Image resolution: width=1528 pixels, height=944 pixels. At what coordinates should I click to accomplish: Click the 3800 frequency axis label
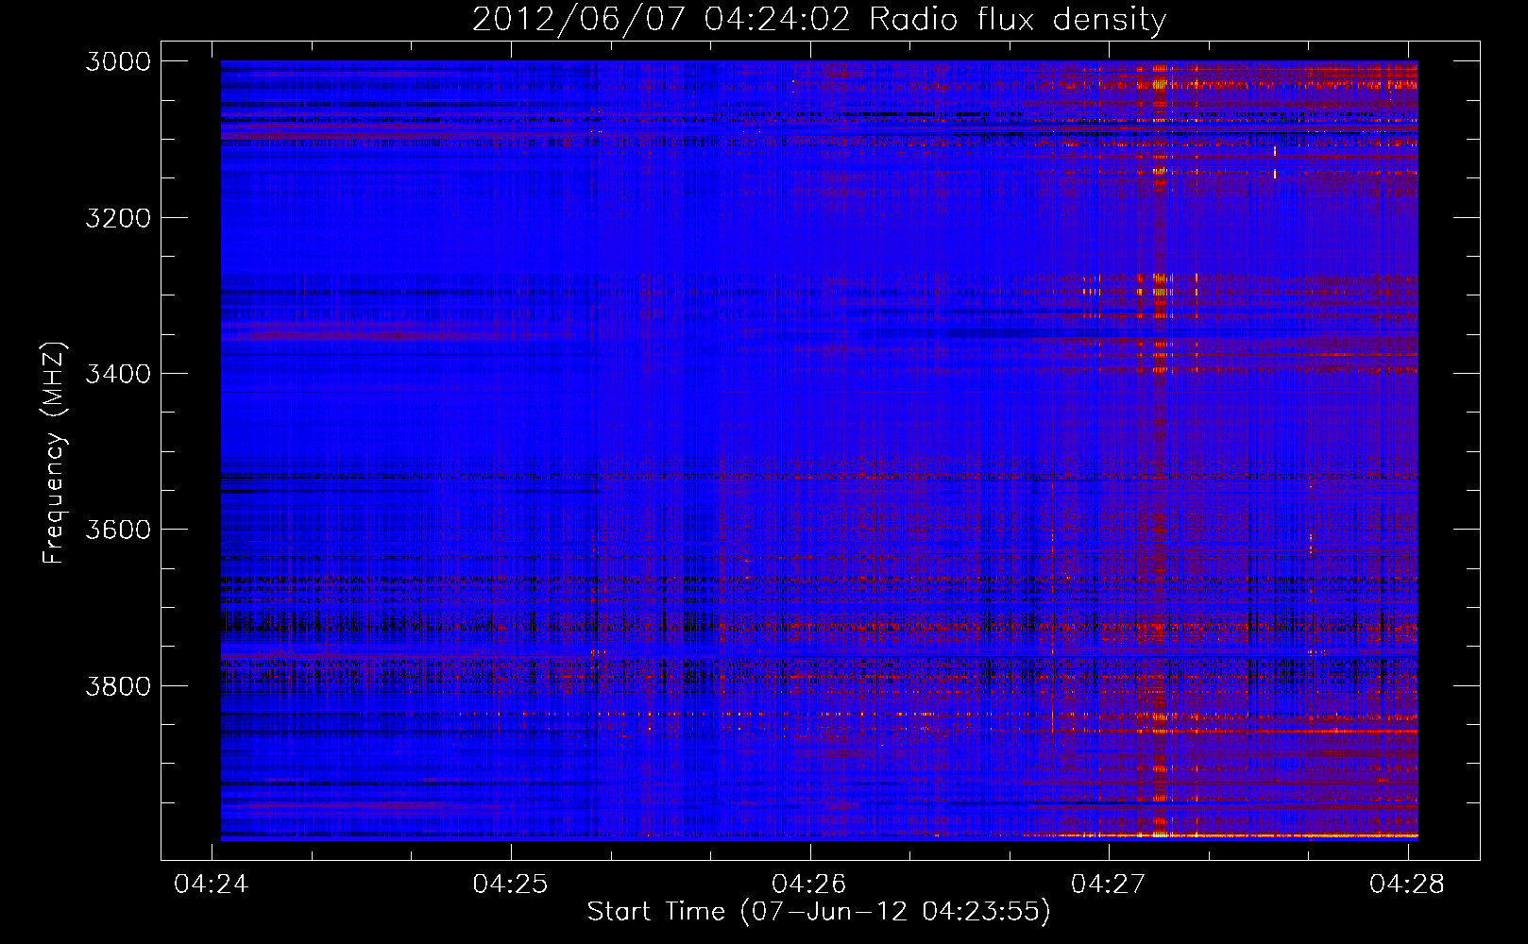[x=118, y=685]
